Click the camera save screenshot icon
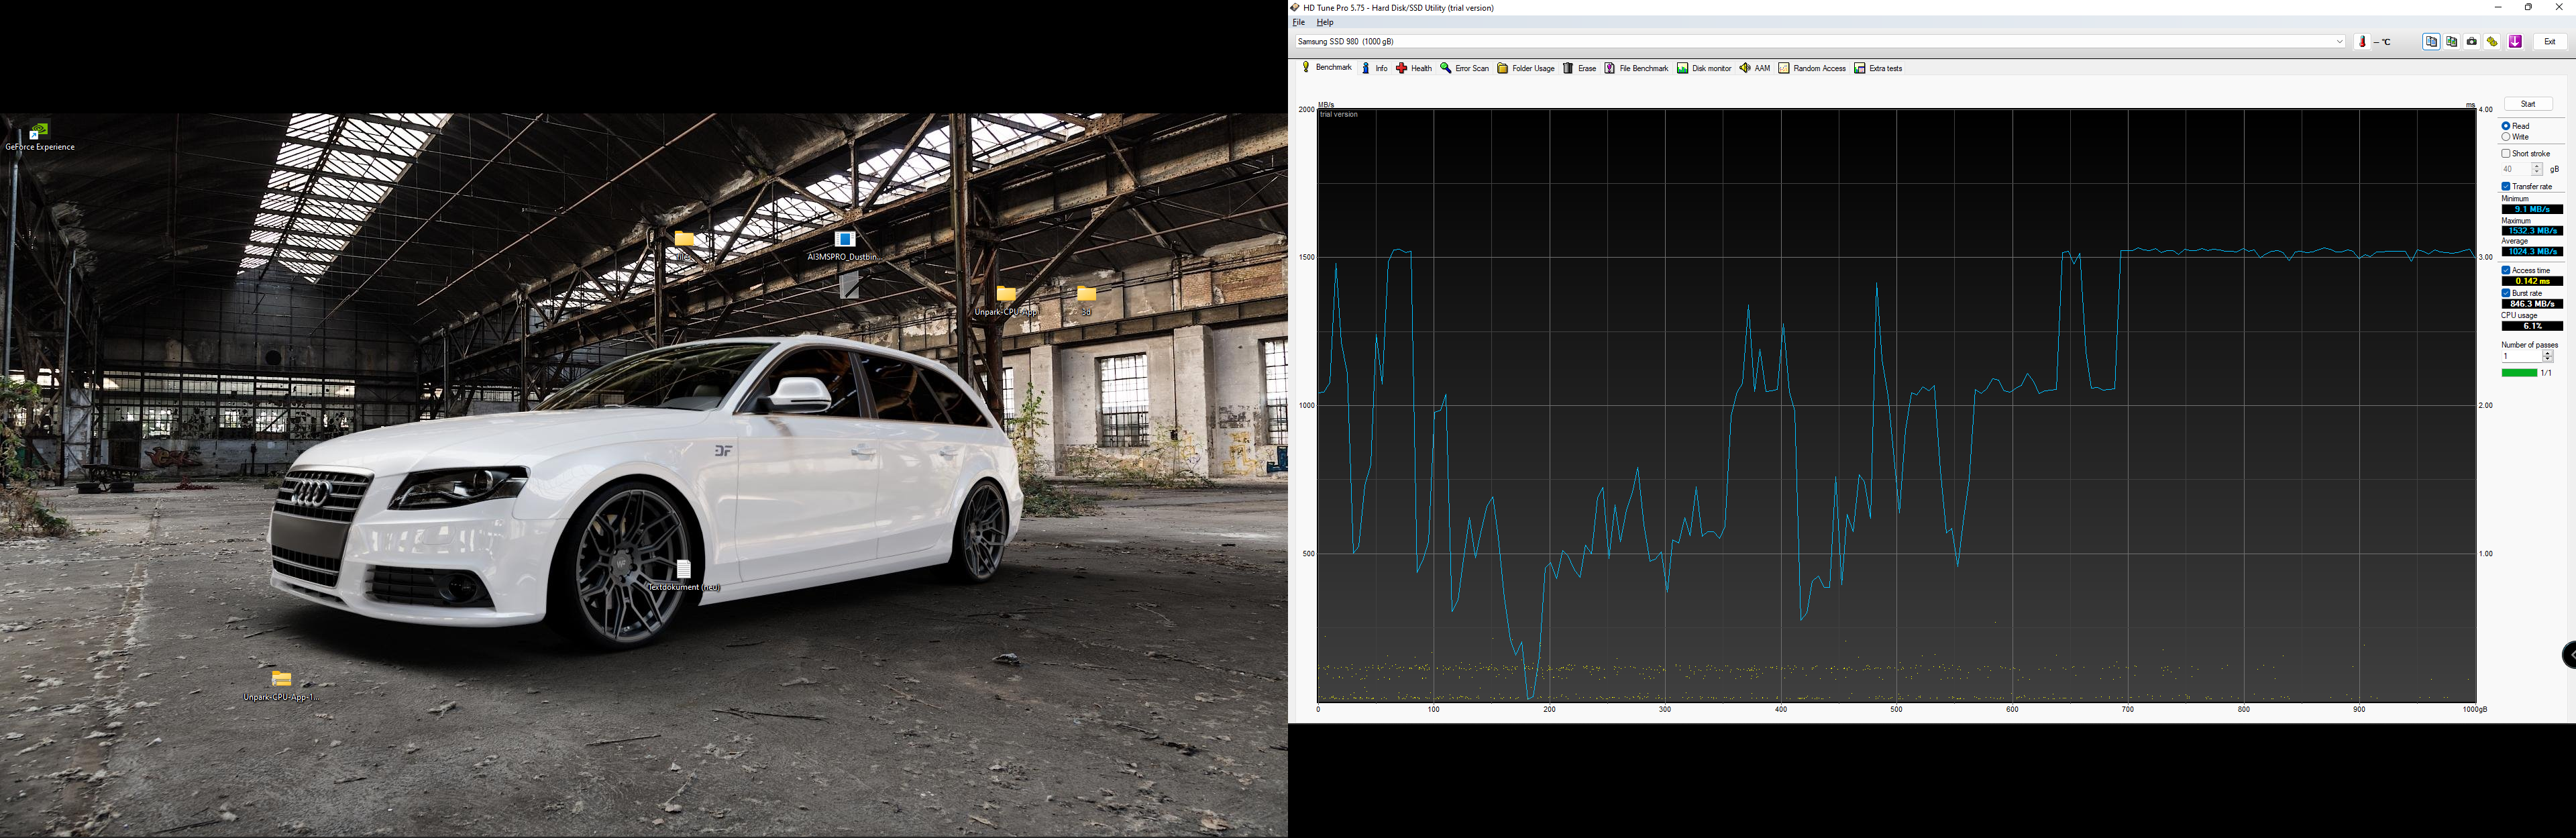2576x838 pixels. tap(2472, 42)
